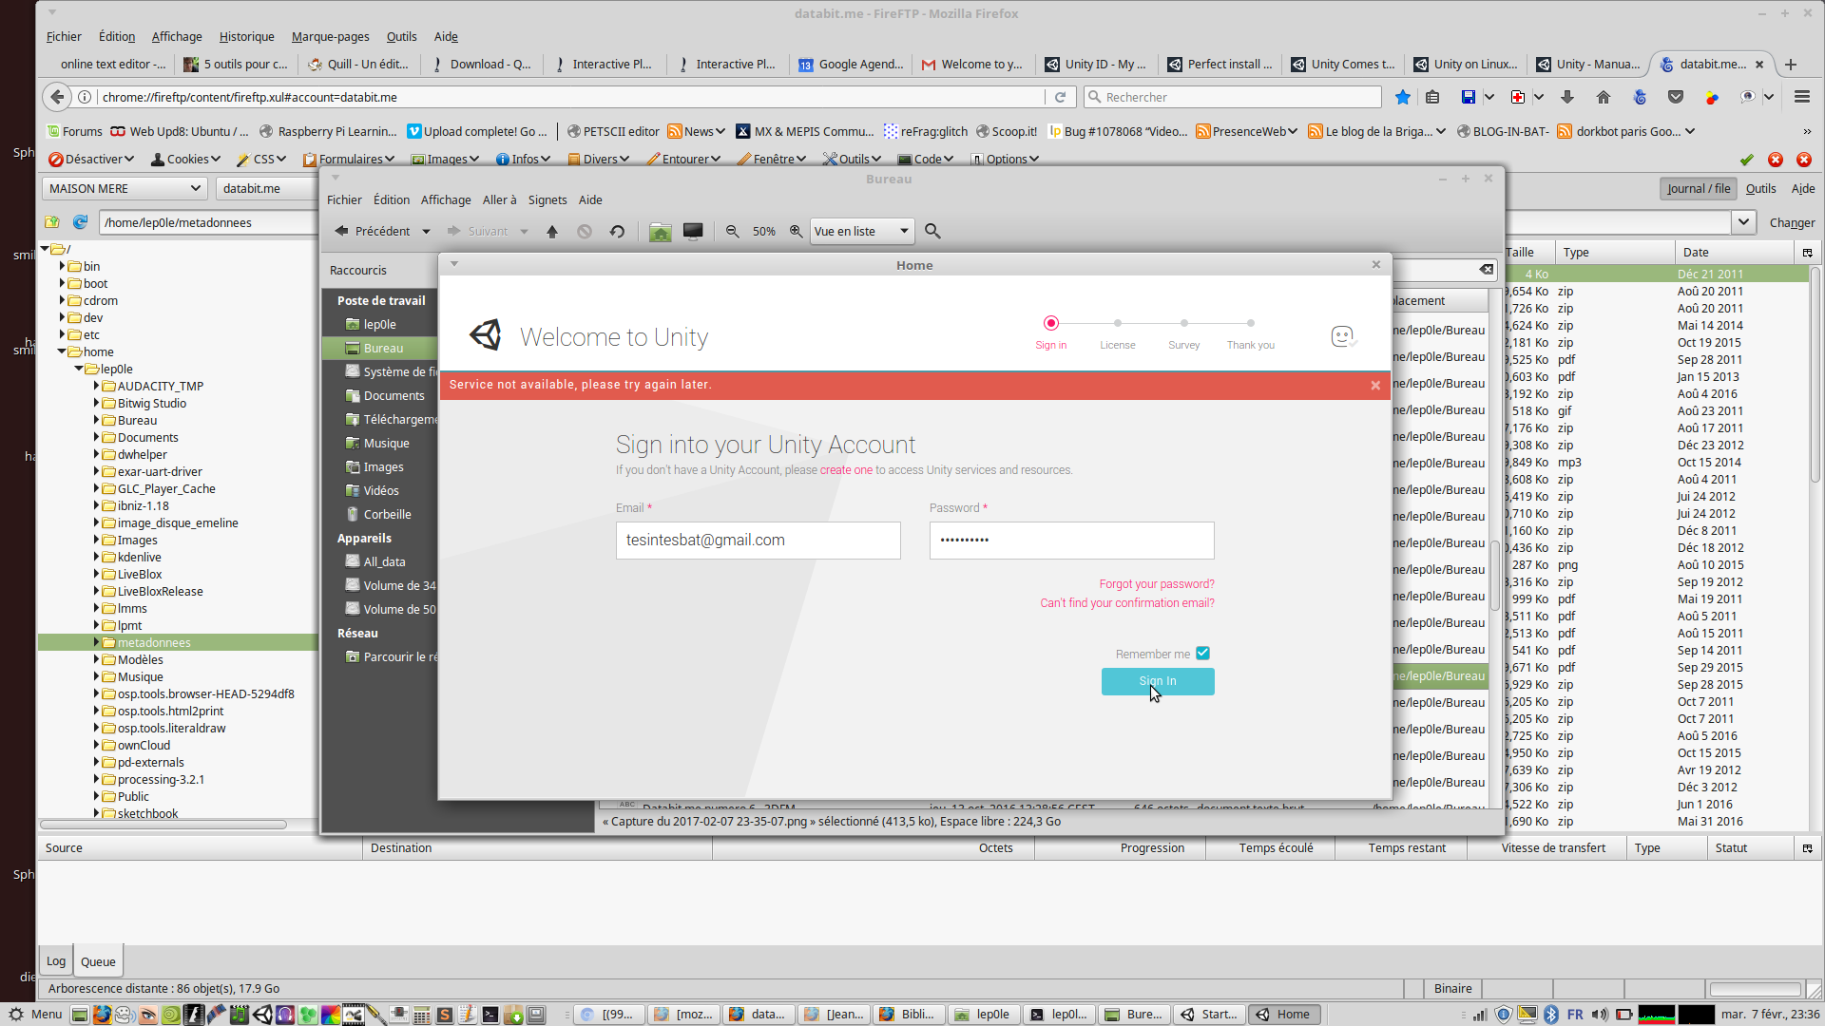This screenshot has height=1026, width=1825.
Task: Open the file manager search icon
Action: coord(932,232)
